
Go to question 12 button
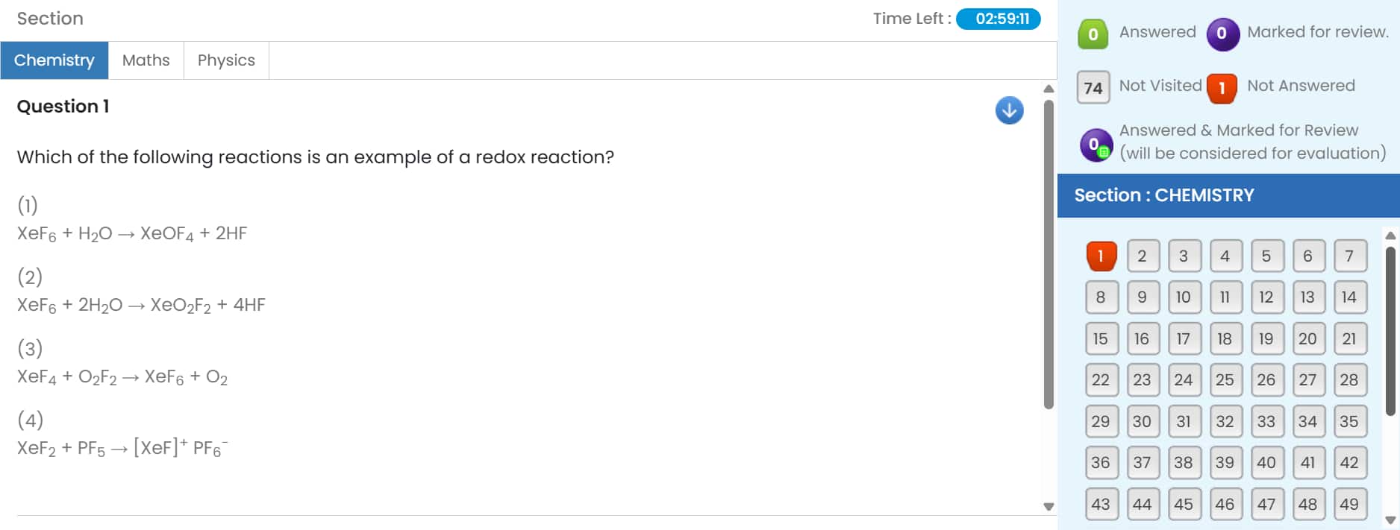point(1266,297)
